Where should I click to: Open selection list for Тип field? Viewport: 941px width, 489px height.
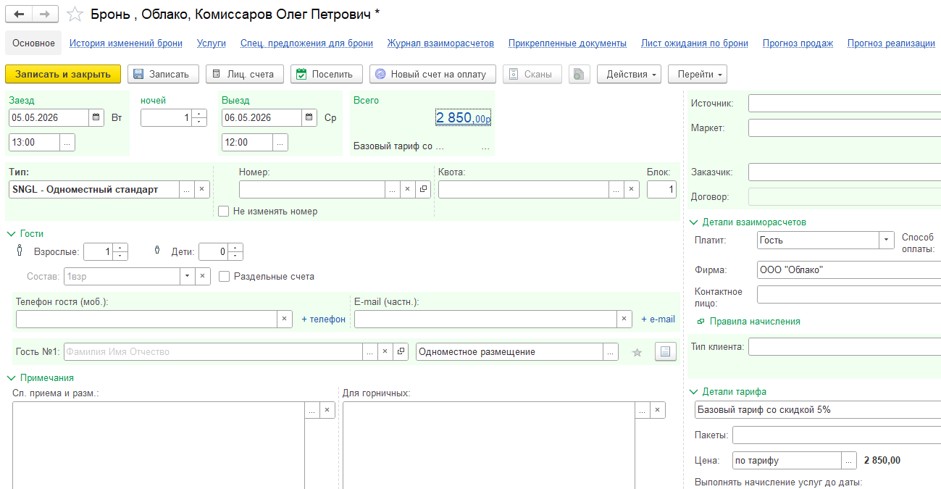pos(187,190)
